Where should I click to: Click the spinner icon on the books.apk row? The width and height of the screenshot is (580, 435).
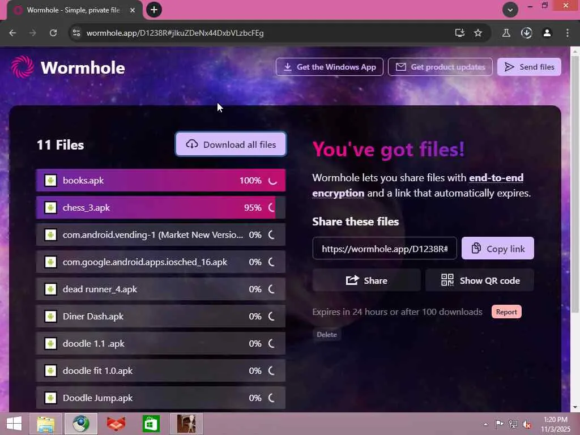[x=272, y=181]
